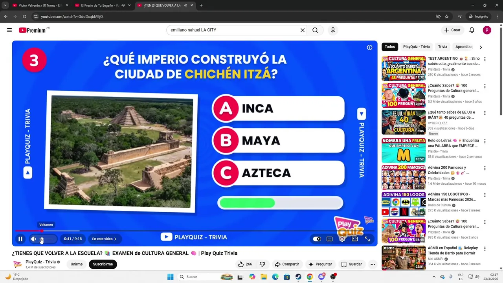Open the notifications bell
This screenshot has height=283, width=503.
pos(472,30)
